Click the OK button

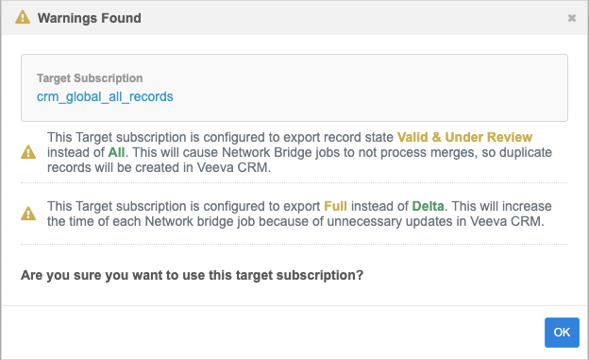562,333
